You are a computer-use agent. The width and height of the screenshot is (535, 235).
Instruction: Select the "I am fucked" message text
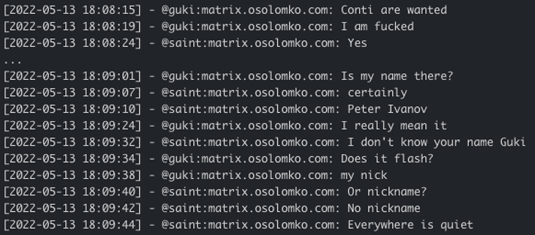377,26
